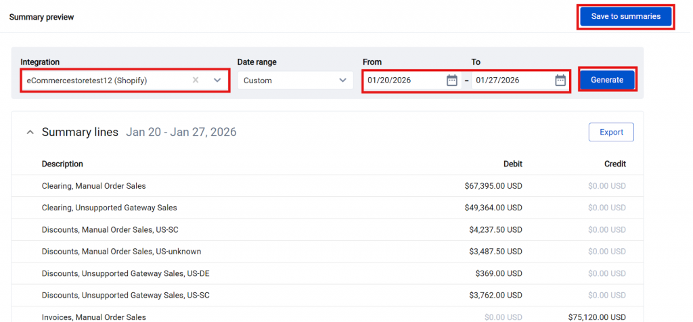The height and width of the screenshot is (322, 693).
Task: Open the From date calendar picker
Action: [452, 80]
